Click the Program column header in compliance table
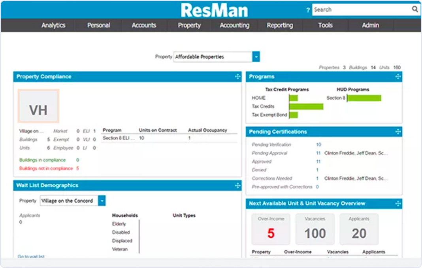Screen dimensions: 422x268 click(x=112, y=130)
